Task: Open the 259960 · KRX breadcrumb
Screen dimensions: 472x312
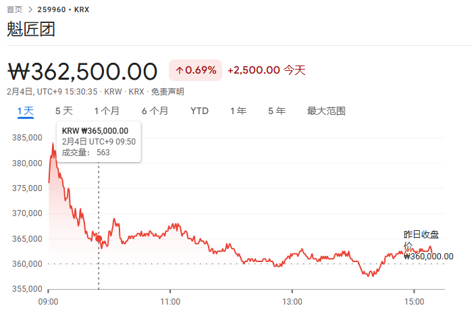Action: click(63, 9)
